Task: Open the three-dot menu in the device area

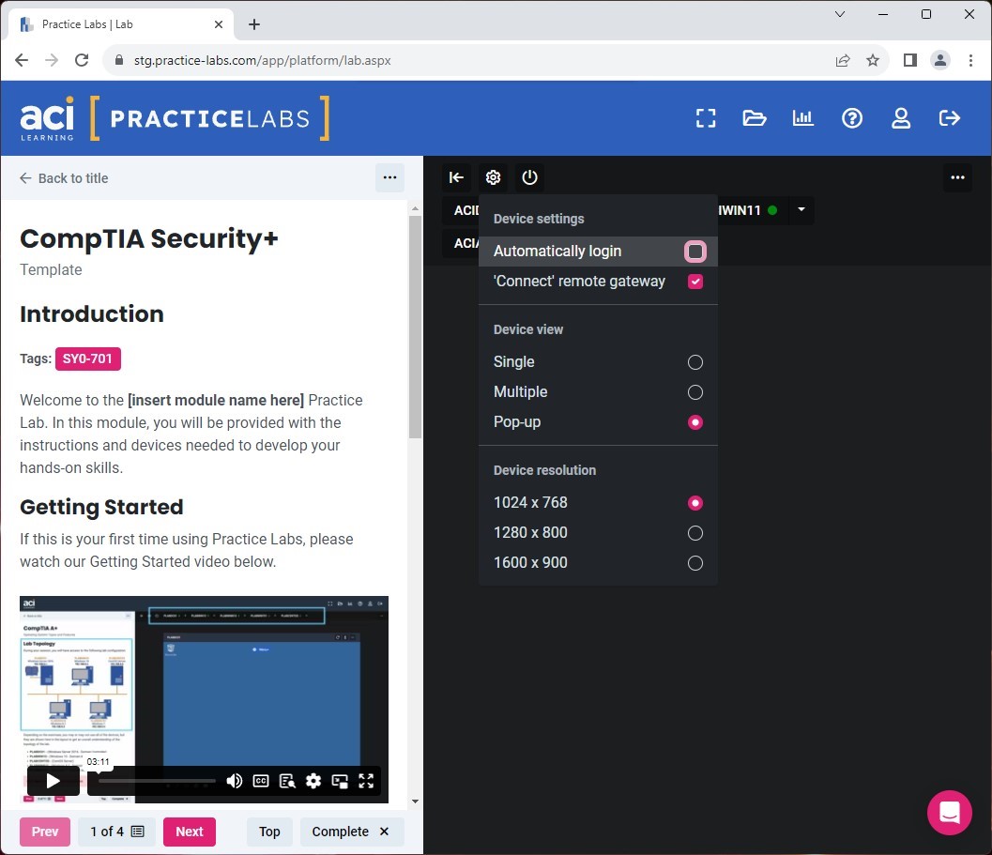Action: click(957, 177)
